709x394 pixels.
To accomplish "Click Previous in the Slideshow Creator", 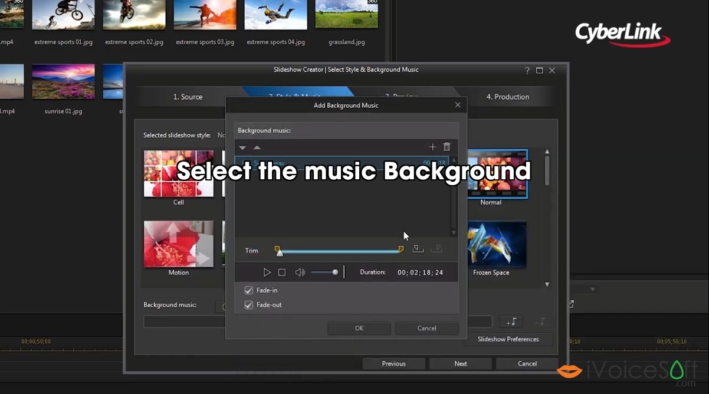I will [x=393, y=364].
